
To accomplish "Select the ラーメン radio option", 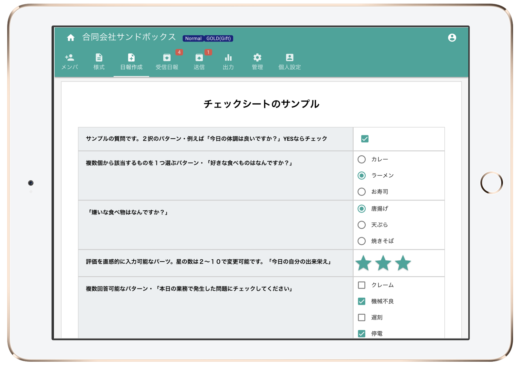I will [361, 176].
